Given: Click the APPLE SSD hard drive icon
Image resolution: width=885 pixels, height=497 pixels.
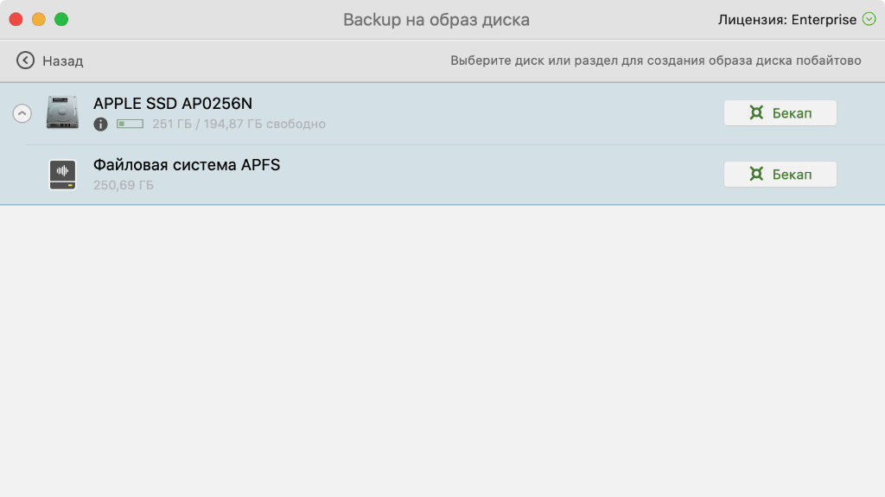Looking at the screenshot, I should click(x=62, y=113).
